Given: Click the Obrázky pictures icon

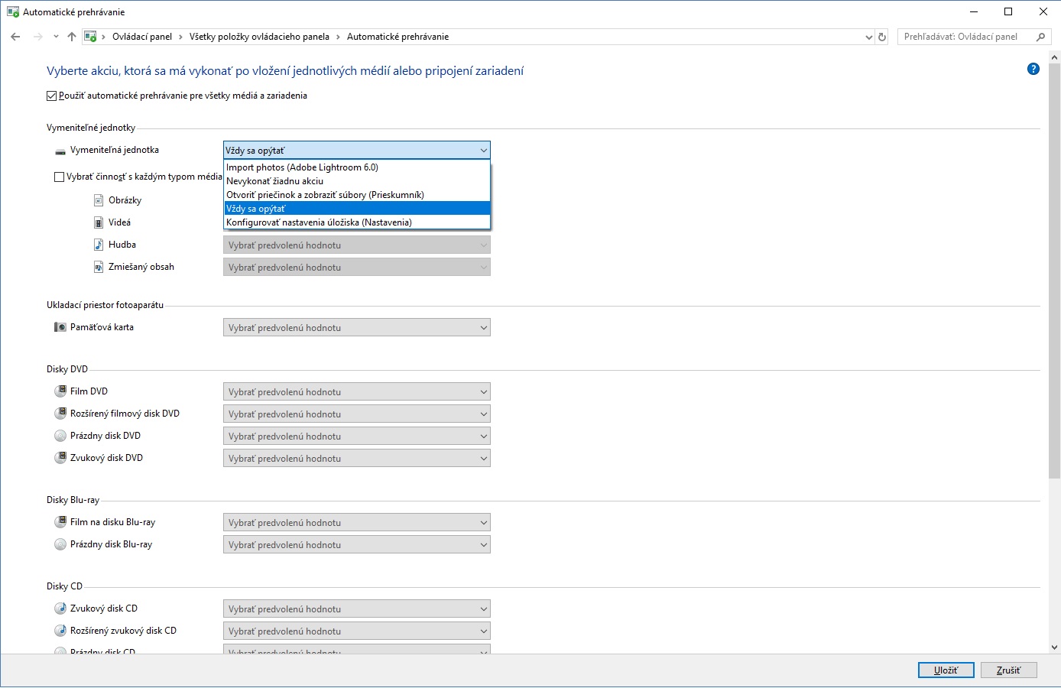Looking at the screenshot, I should pyautogui.click(x=99, y=200).
